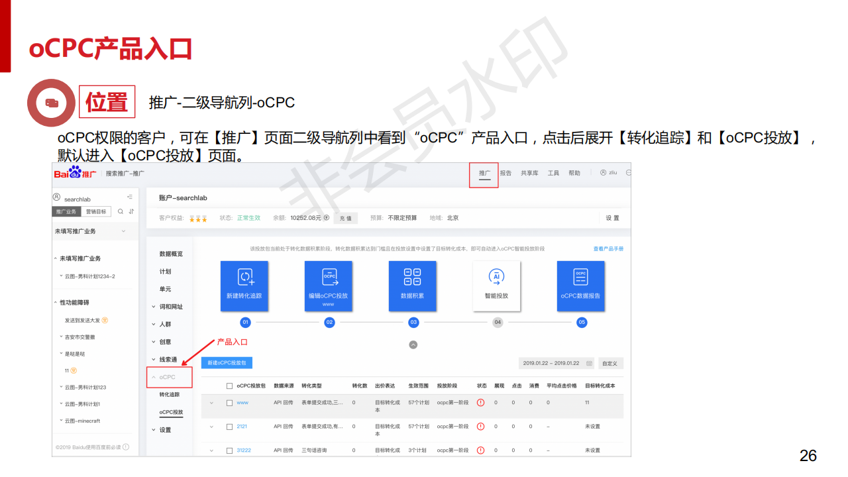This screenshot has height=477, width=848.
Task: Tick the checkbox for www row
Action: pos(229,402)
